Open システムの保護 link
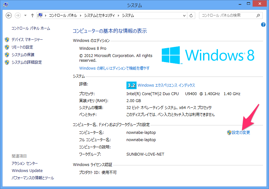 pyautogui.click(x=23, y=55)
